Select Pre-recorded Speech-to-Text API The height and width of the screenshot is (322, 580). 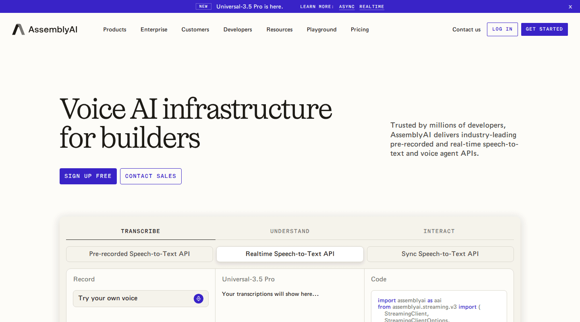139,254
